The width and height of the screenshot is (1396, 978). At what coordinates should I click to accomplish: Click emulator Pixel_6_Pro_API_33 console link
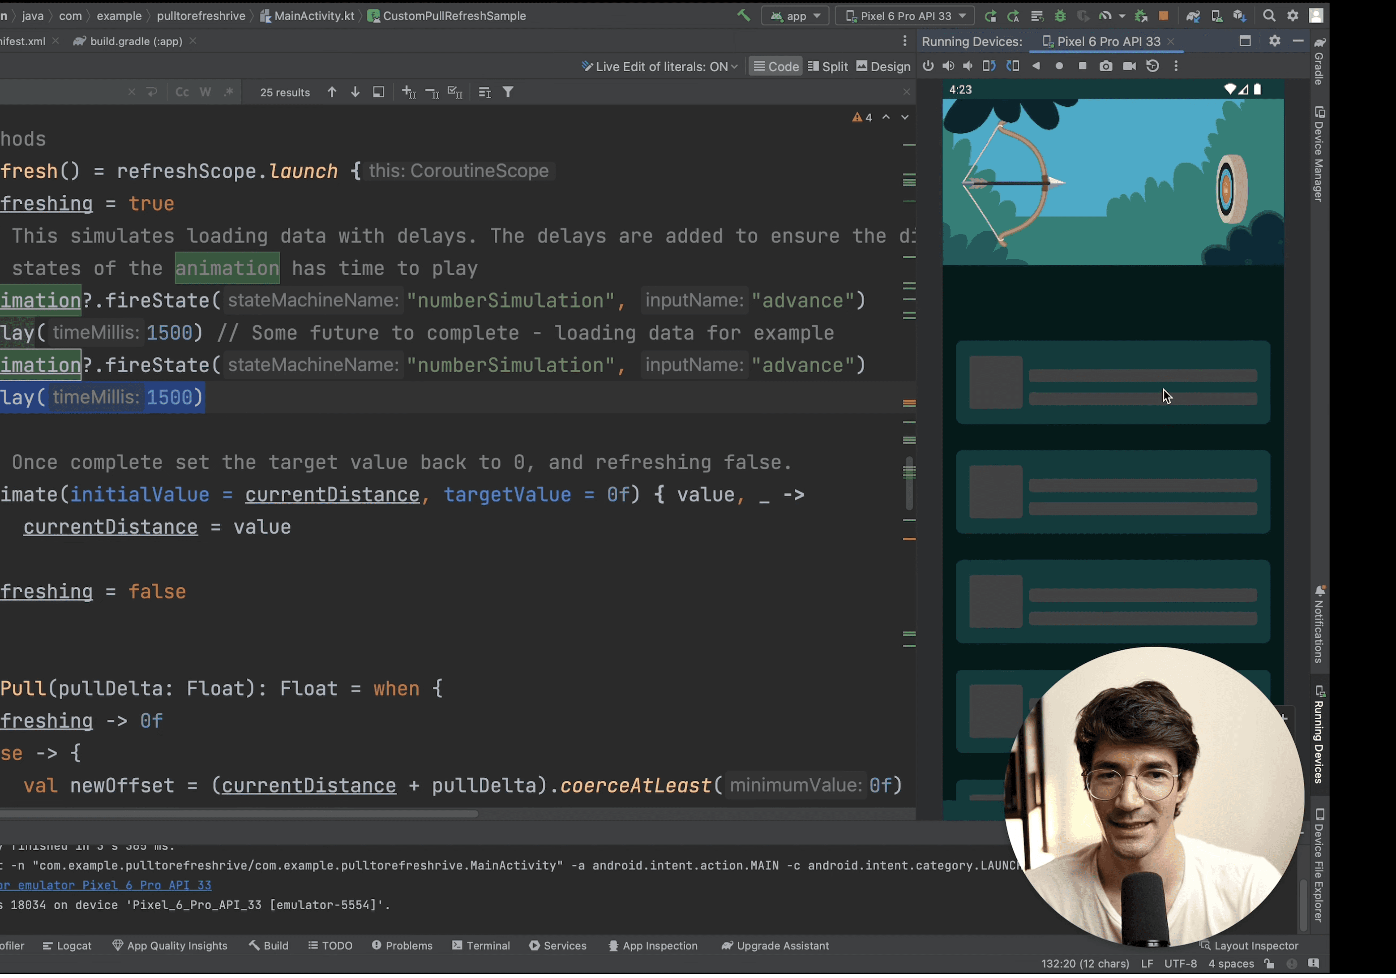pyautogui.click(x=106, y=886)
